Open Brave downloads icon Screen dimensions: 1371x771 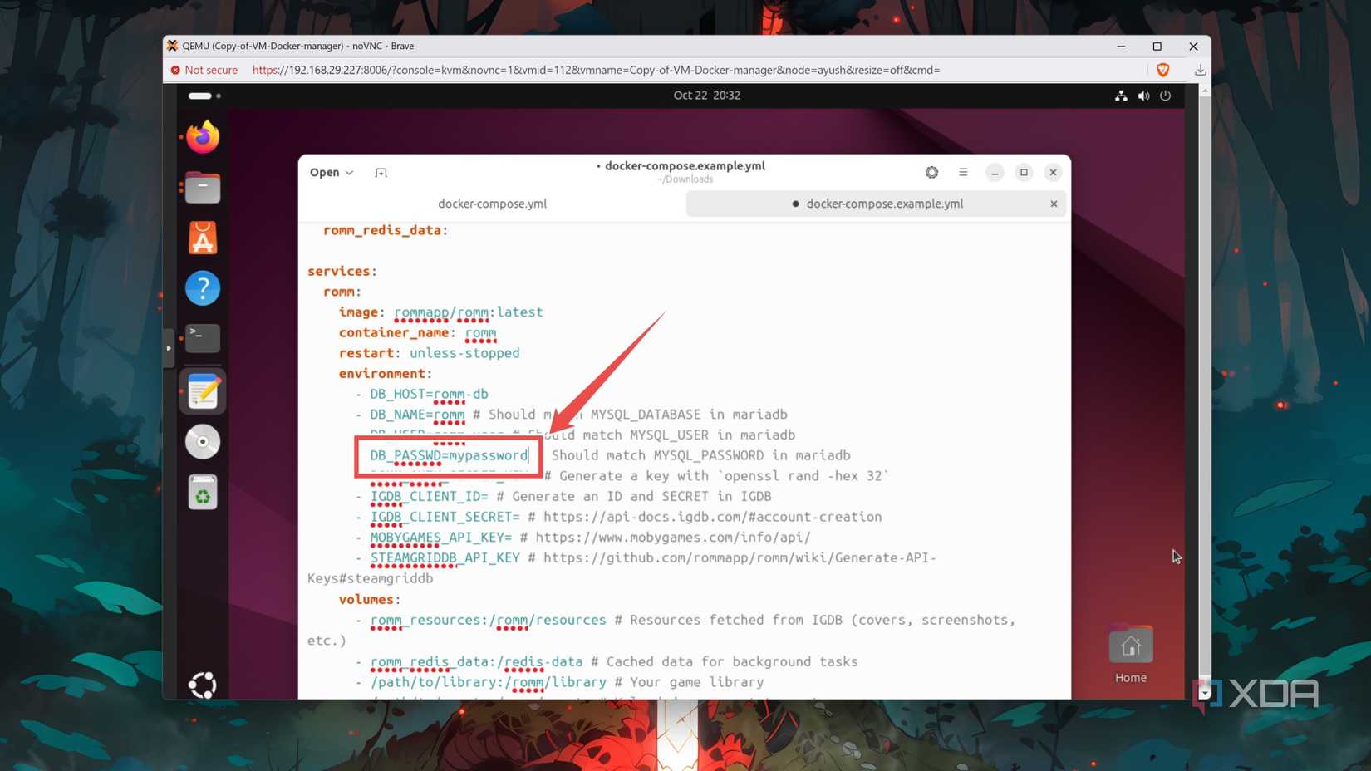click(x=1200, y=71)
